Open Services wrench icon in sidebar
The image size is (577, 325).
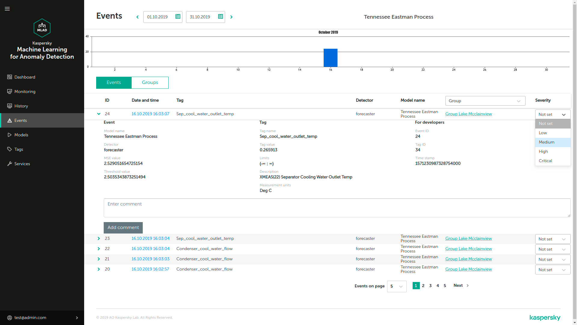click(x=10, y=164)
